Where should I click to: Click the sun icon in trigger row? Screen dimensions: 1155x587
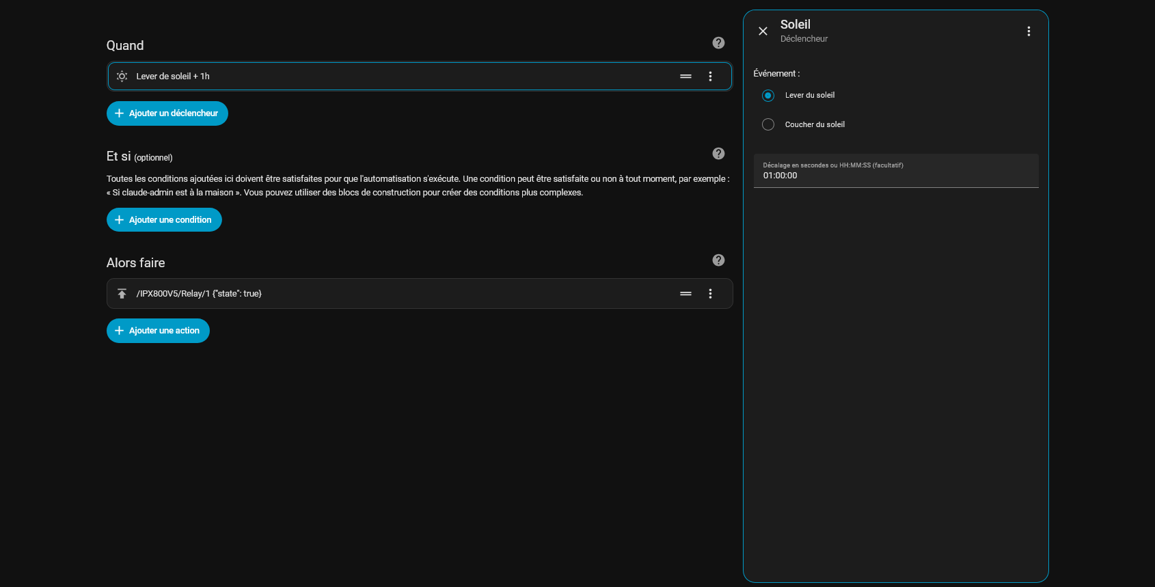(122, 77)
